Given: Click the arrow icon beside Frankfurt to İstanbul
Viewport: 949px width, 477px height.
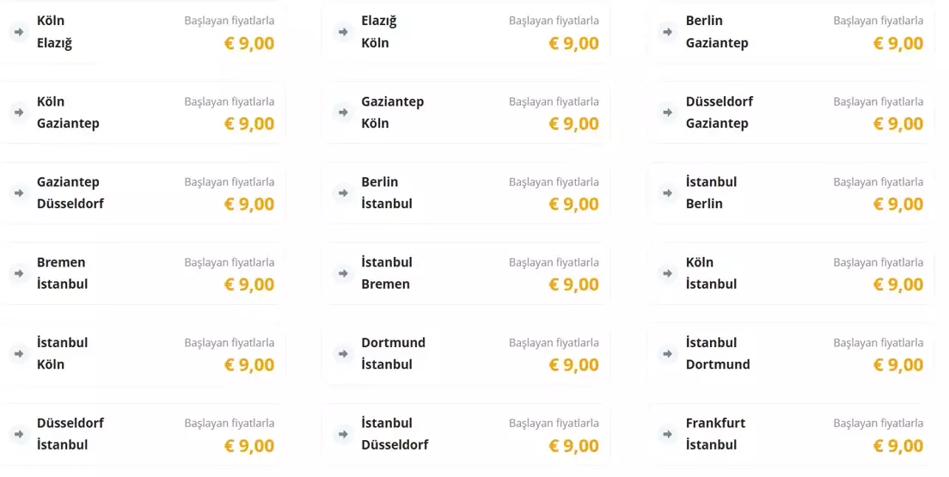Looking at the screenshot, I should click(x=667, y=434).
